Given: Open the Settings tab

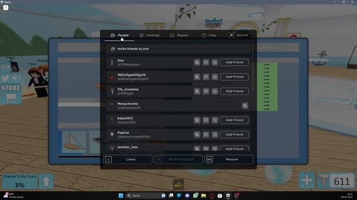Looking at the screenshot, I should click(149, 36).
